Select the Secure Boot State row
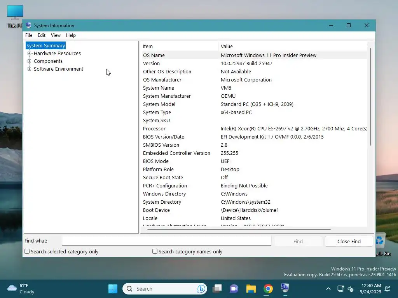This screenshot has width=398, height=298. pyautogui.click(x=254, y=178)
